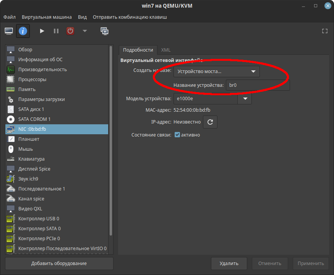The width and height of the screenshot is (334, 275).
Task: Select Клавиатура keyboard icon
Action: [x=11, y=159]
